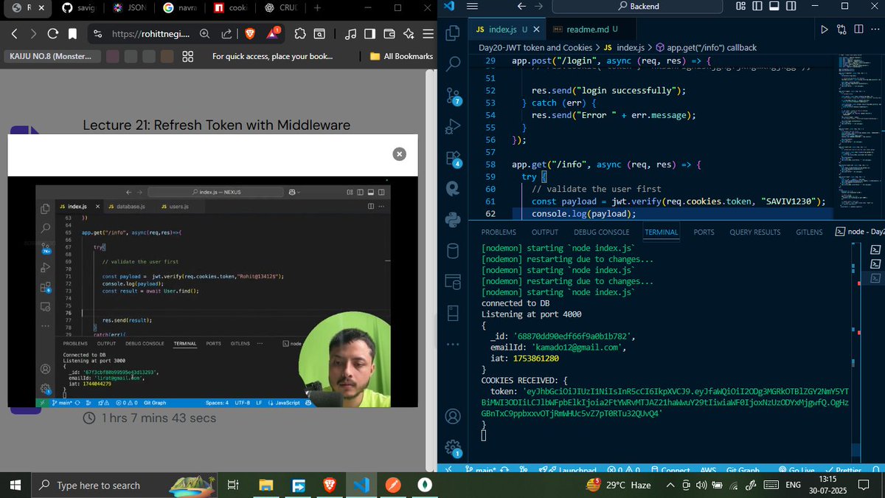This screenshot has width=885, height=498.
Task: Toggle the bottom panel visibility
Action: pyautogui.click(x=774, y=5)
